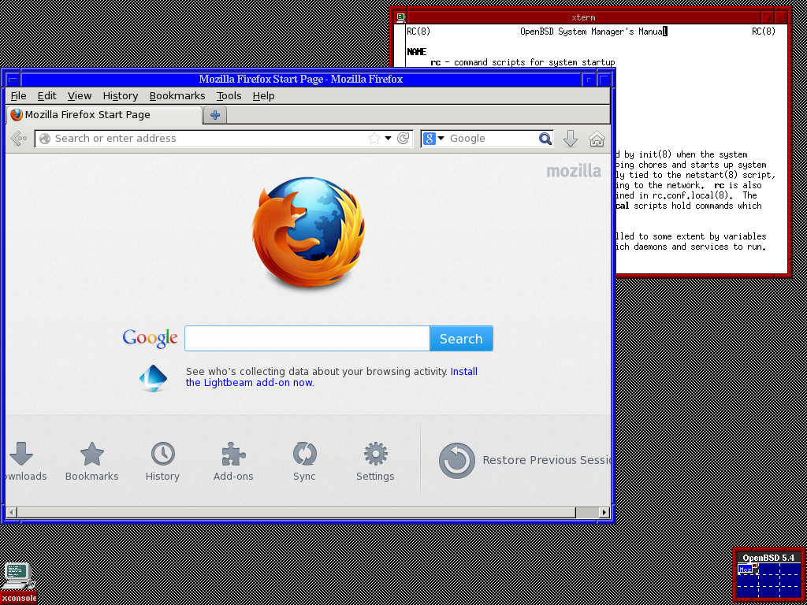Open Add-ons puzzle piece launcher
Image resolution: width=807 pixels, height=605 pixels.
point(233,462)
